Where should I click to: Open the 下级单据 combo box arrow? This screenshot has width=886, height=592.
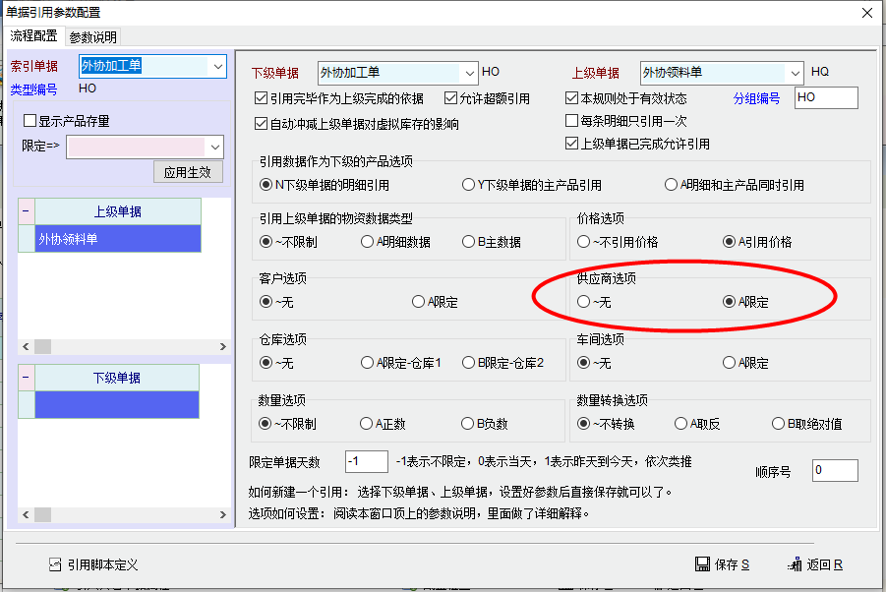tap(468, 73)
